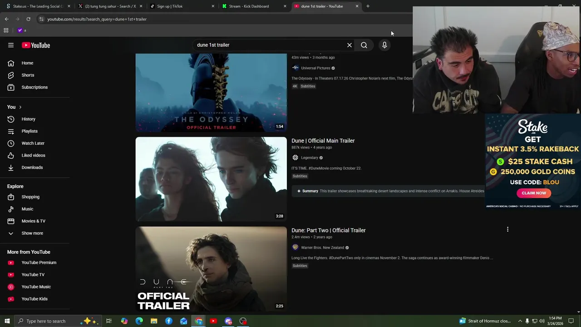Open Microsoft Edge from the taskbar

pos(139,321)
